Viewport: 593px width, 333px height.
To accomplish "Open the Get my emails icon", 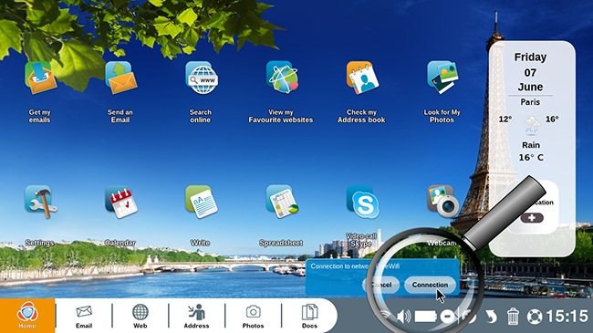I will [40, 78].
